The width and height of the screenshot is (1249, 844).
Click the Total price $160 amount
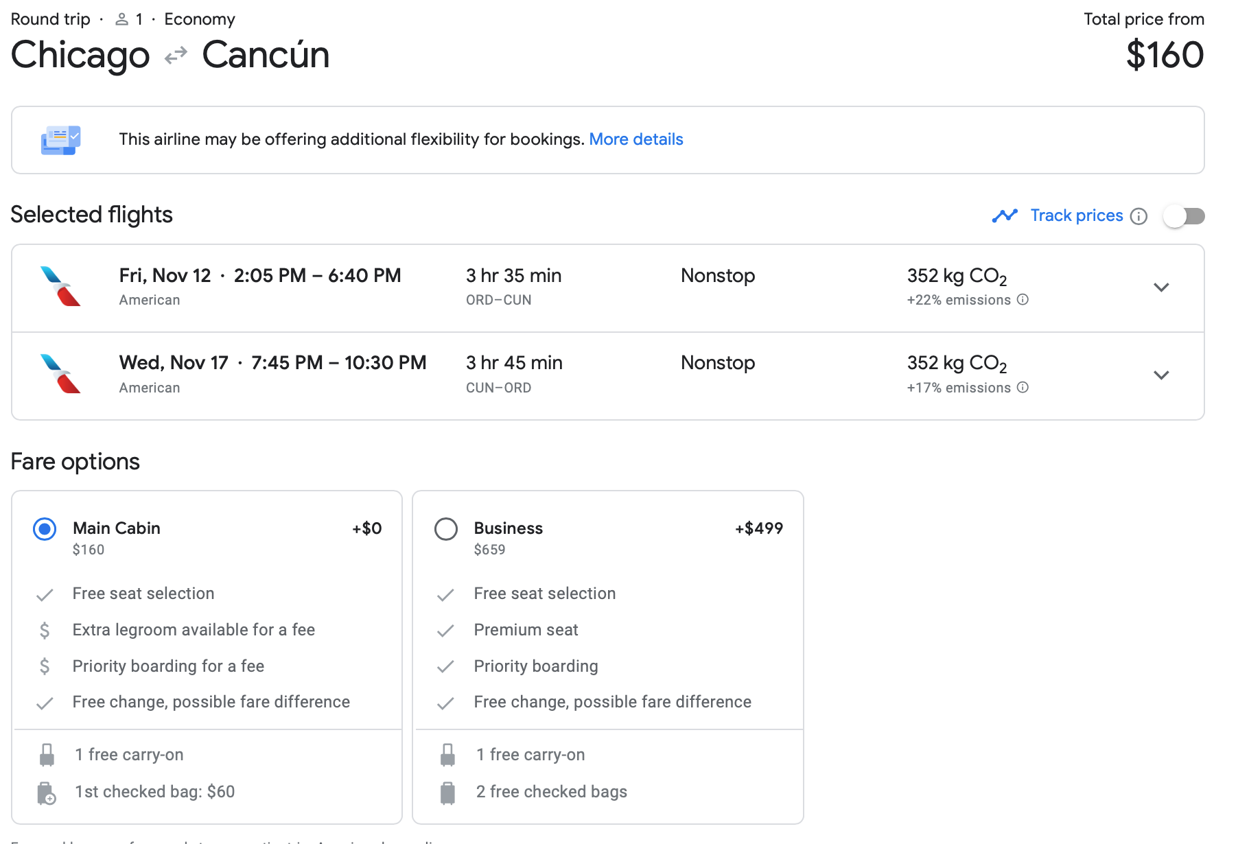click(x=1165, y=55)
